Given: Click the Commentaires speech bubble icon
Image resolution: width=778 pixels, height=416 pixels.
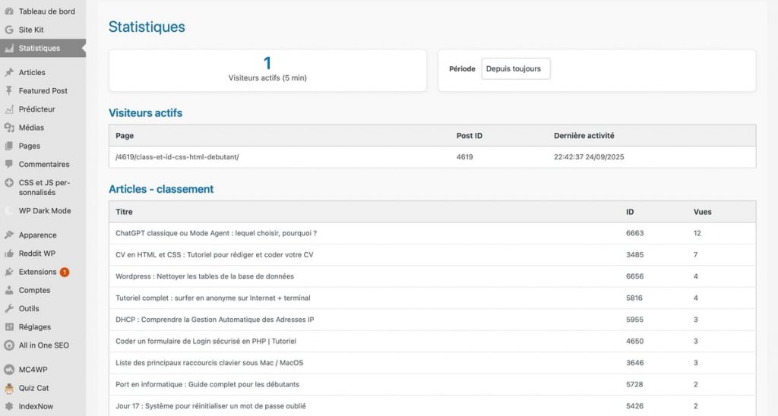Looking at the screenshot, I should pyautogui.click(x=9, y=164).
